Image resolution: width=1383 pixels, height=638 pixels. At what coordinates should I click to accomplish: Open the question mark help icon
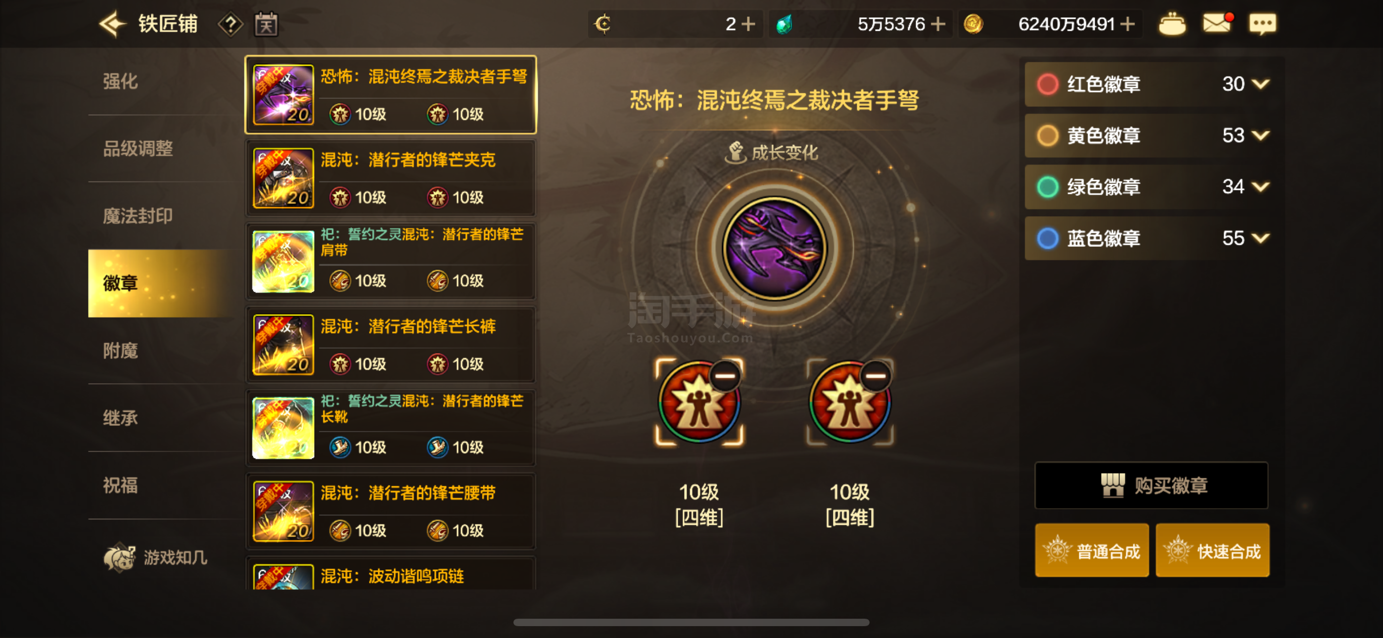click(x=230, y=24)
